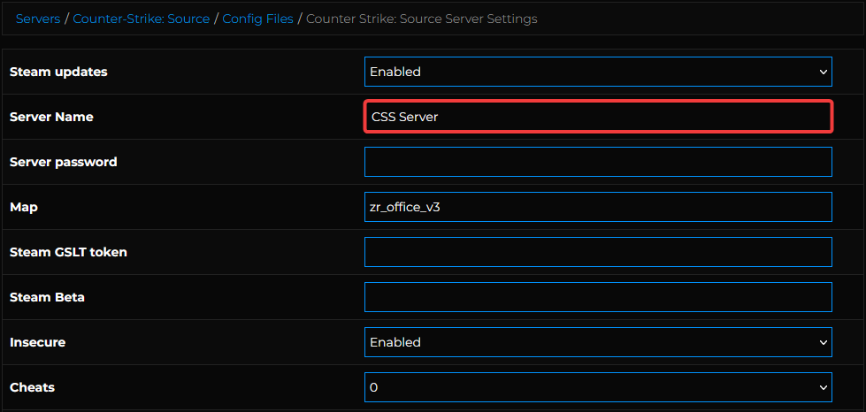Click the Steam GSLT token label
Image resolution: width=866 pixels, height=412 pixels.
[x=68, y=252]
